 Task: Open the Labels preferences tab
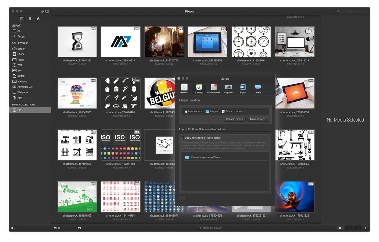coord(258,88)
